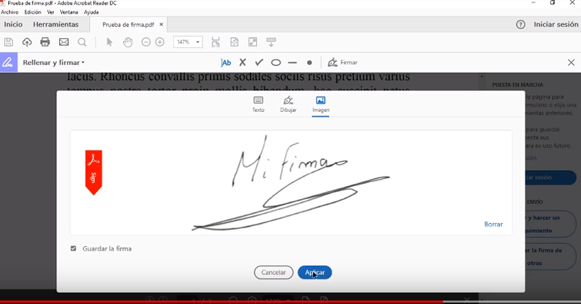Select the add text Ab tool
Viewport: 581px width, 304px height.
pyautogui.click(x=226, y=62)
